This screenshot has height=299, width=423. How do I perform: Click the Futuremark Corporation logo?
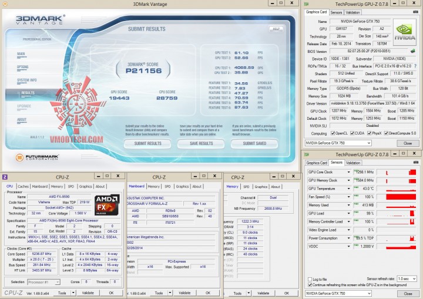click(37, 157)
